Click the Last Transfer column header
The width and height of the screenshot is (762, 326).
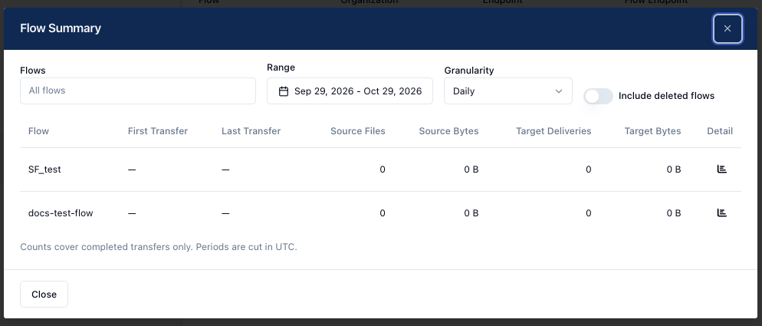(251, 131)
